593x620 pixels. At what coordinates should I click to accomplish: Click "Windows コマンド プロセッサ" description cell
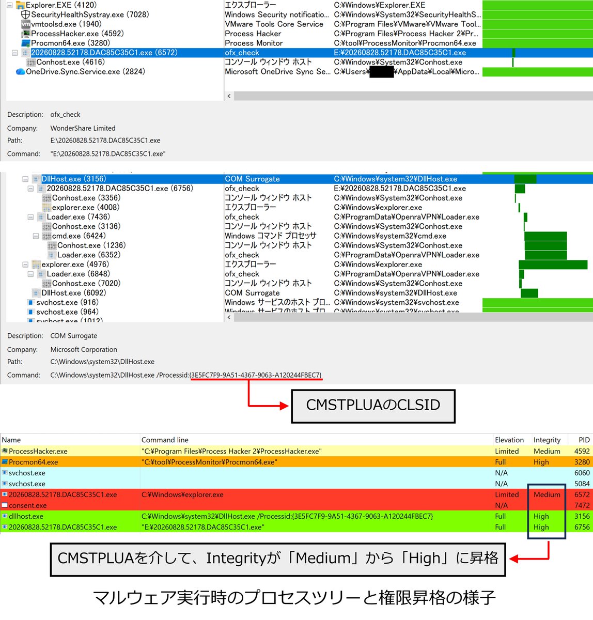pyautogui.click(x=270, y=236)
